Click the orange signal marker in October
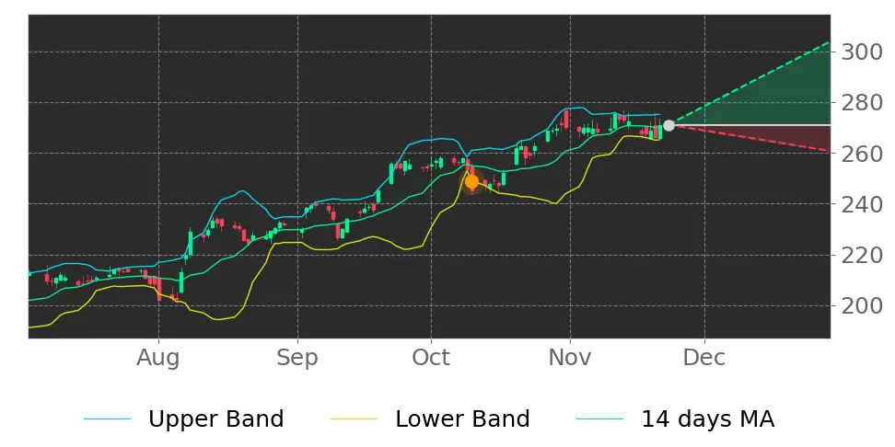 click(471, 182)
